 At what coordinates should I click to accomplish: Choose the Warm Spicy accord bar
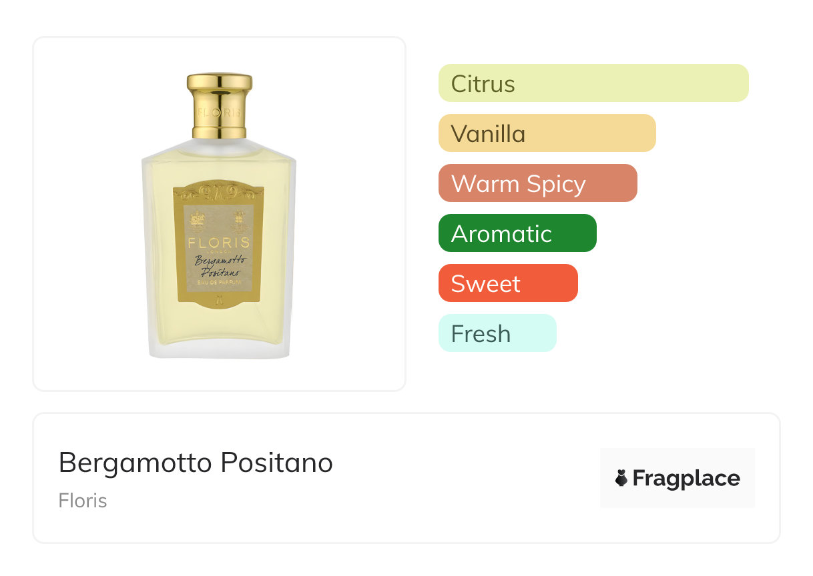537,183
